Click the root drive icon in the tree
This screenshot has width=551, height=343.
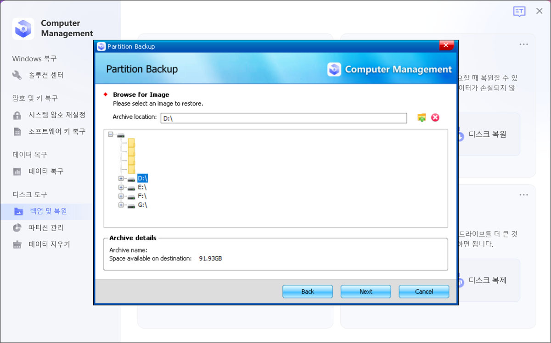(121, 135)
